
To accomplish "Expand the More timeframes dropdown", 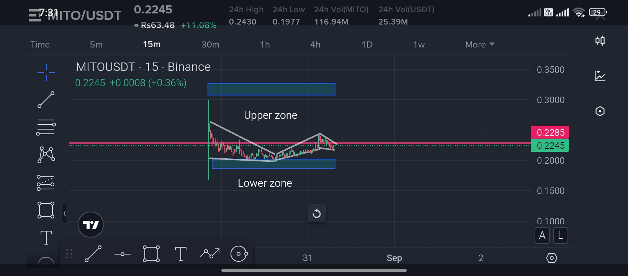I will point(480,44).
